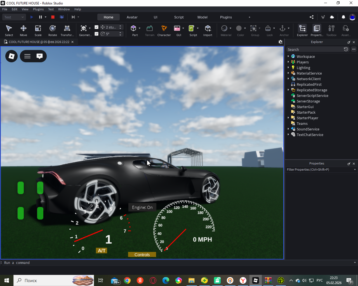This screenshot has height=286, width=358.
Task: Open the Terrain editor
Action: click(x=150, y=30)
